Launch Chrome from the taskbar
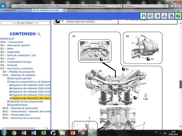The width and height of the screenshot is (182, 136). [14, 133]
